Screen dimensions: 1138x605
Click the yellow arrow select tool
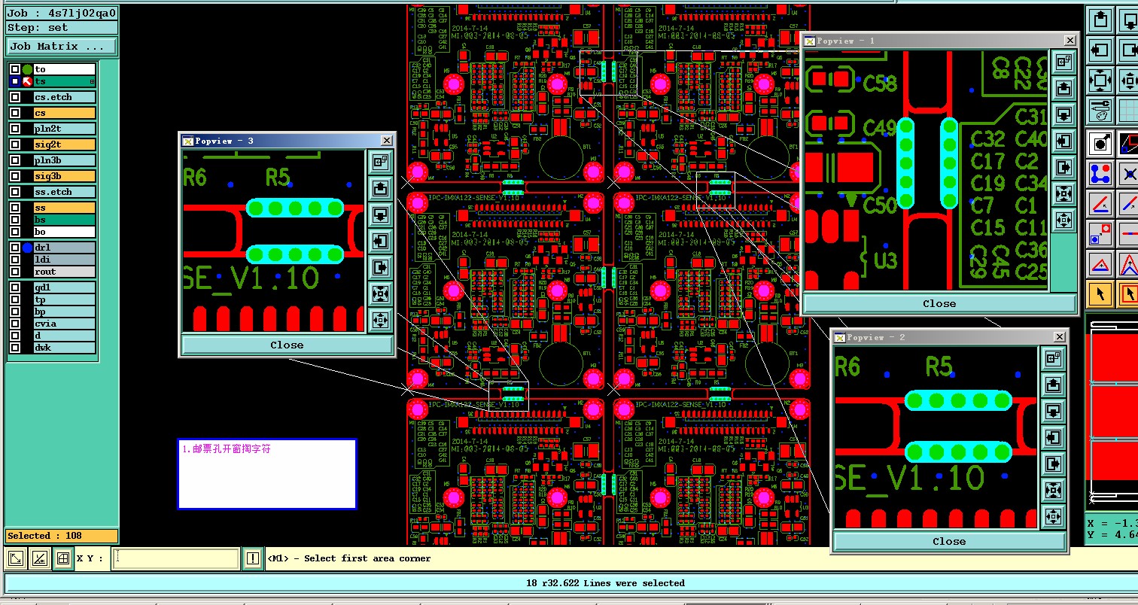(1100, 293)
